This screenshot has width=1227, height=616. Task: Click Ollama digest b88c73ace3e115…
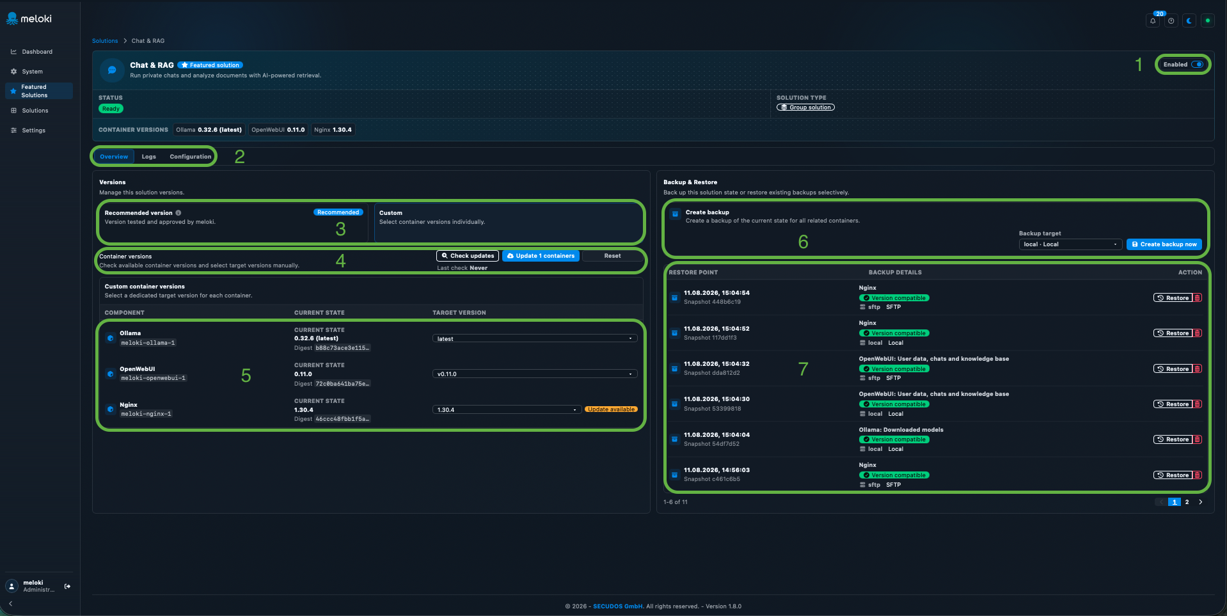coord(342,348)
